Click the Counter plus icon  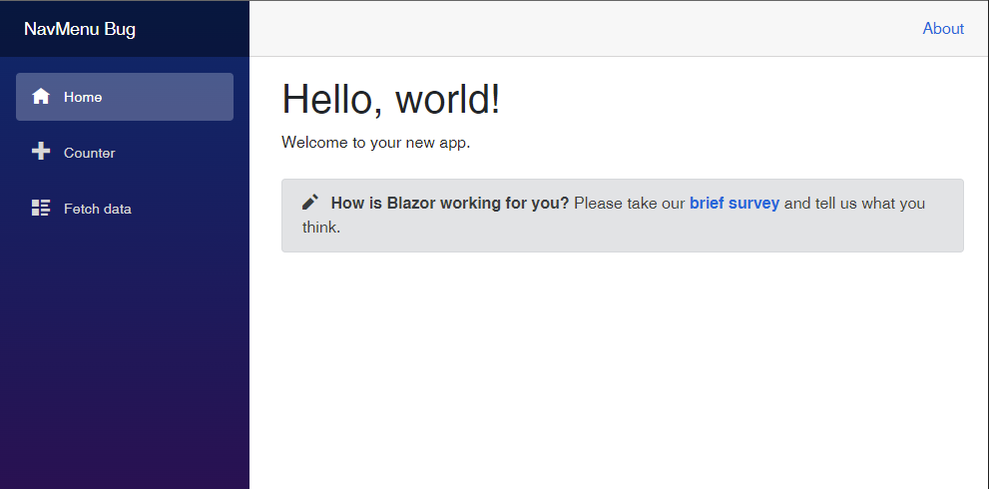point(41,152)
